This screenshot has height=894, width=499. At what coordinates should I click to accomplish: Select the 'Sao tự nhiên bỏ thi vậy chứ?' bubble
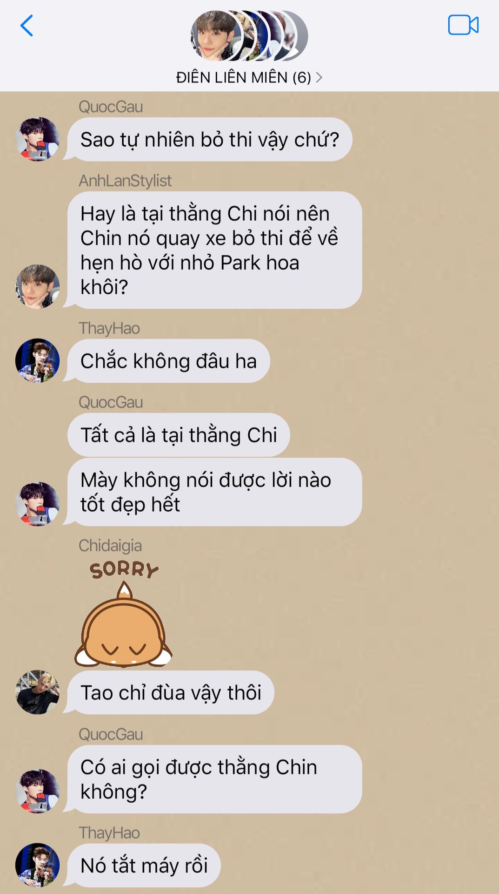point(210,139)
